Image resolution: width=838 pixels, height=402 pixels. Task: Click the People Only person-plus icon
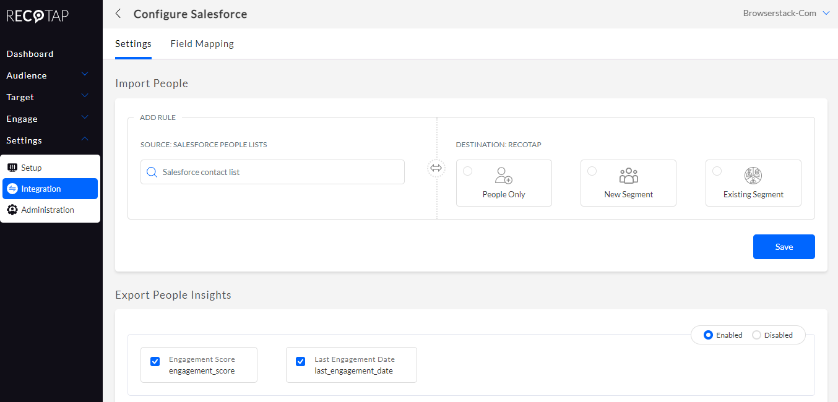coord(504,175)
